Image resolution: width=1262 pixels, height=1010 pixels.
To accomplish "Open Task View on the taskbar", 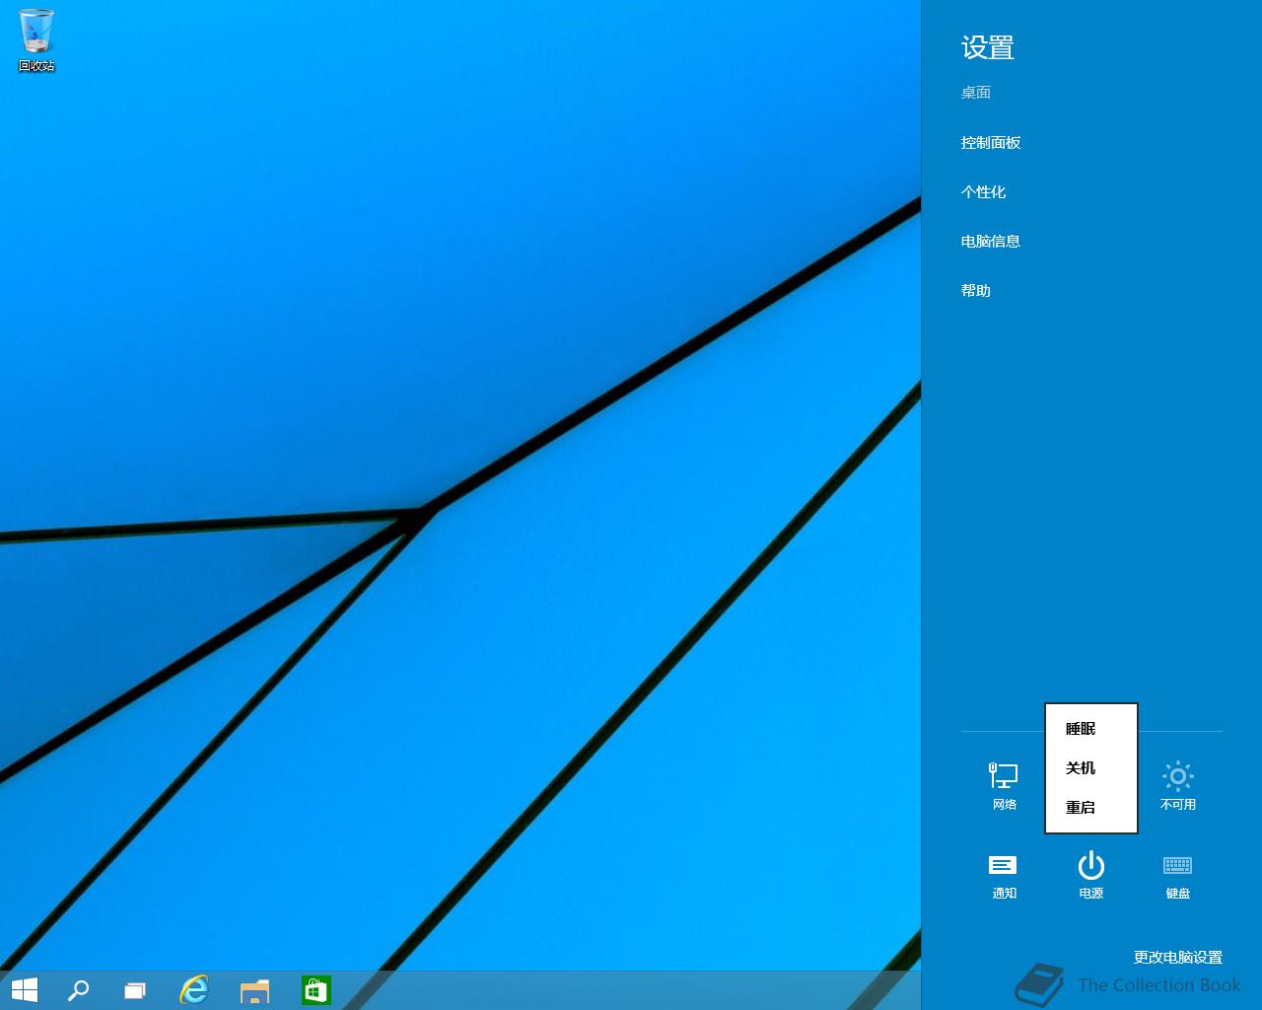I will [x=135, y=990].
